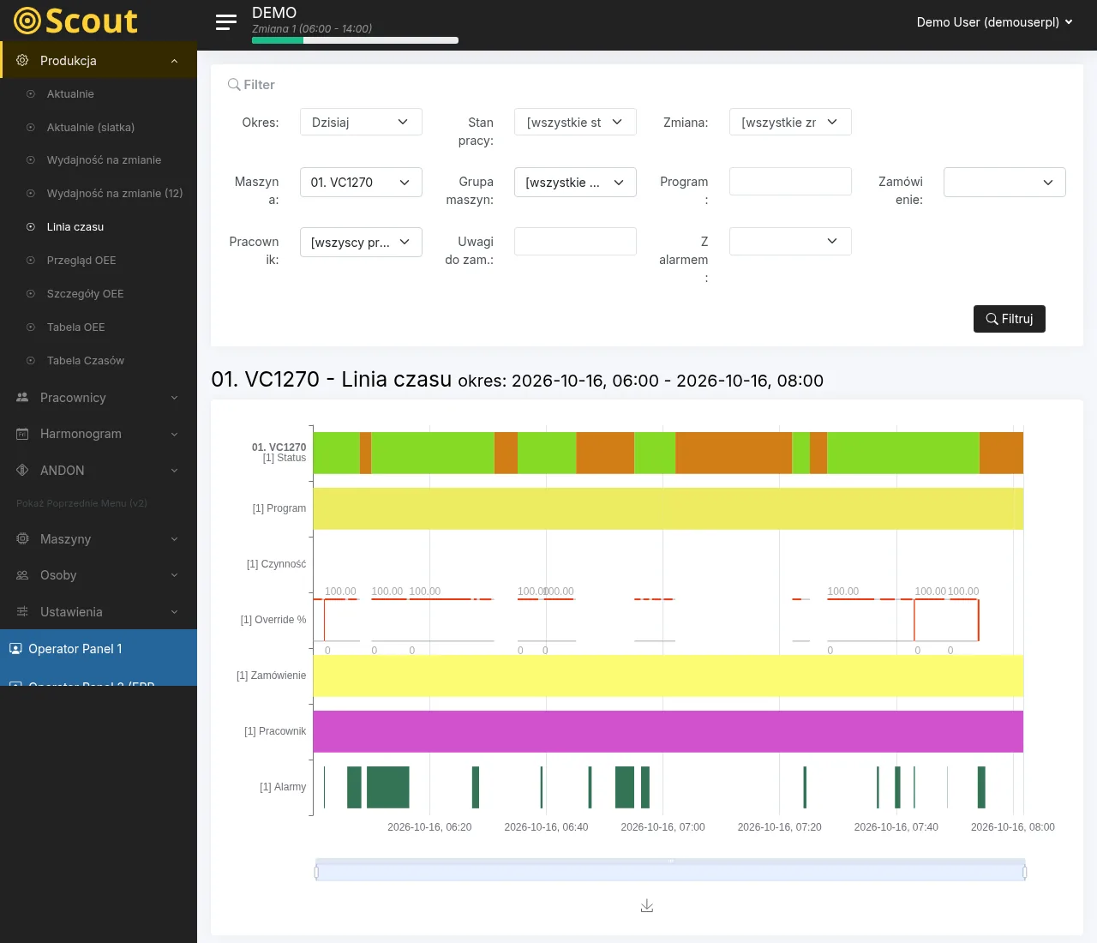Screen dimensions: 1097x943
Task: Click the timeline range slider left handle
Action: [316, 872]
